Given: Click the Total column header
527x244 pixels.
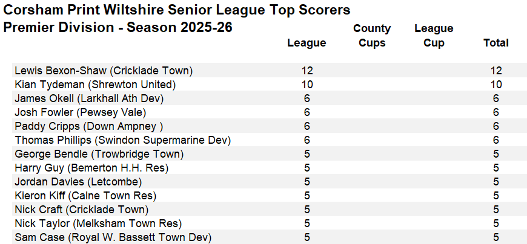Looking at the screenshot, I should click(496, 43).
